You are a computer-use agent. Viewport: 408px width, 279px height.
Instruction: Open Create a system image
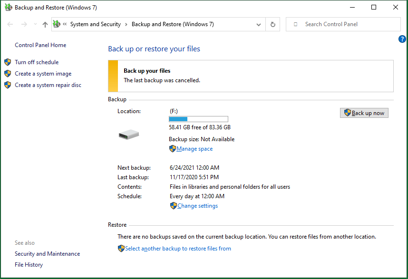click(x=43, y=74)
